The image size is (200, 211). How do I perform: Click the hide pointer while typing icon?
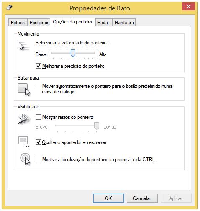pos(24,142)
